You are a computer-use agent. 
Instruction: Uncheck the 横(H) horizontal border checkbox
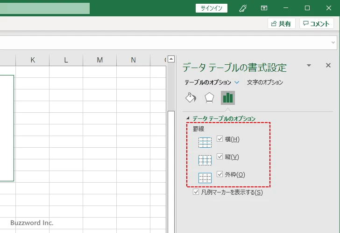click(220, 139)
